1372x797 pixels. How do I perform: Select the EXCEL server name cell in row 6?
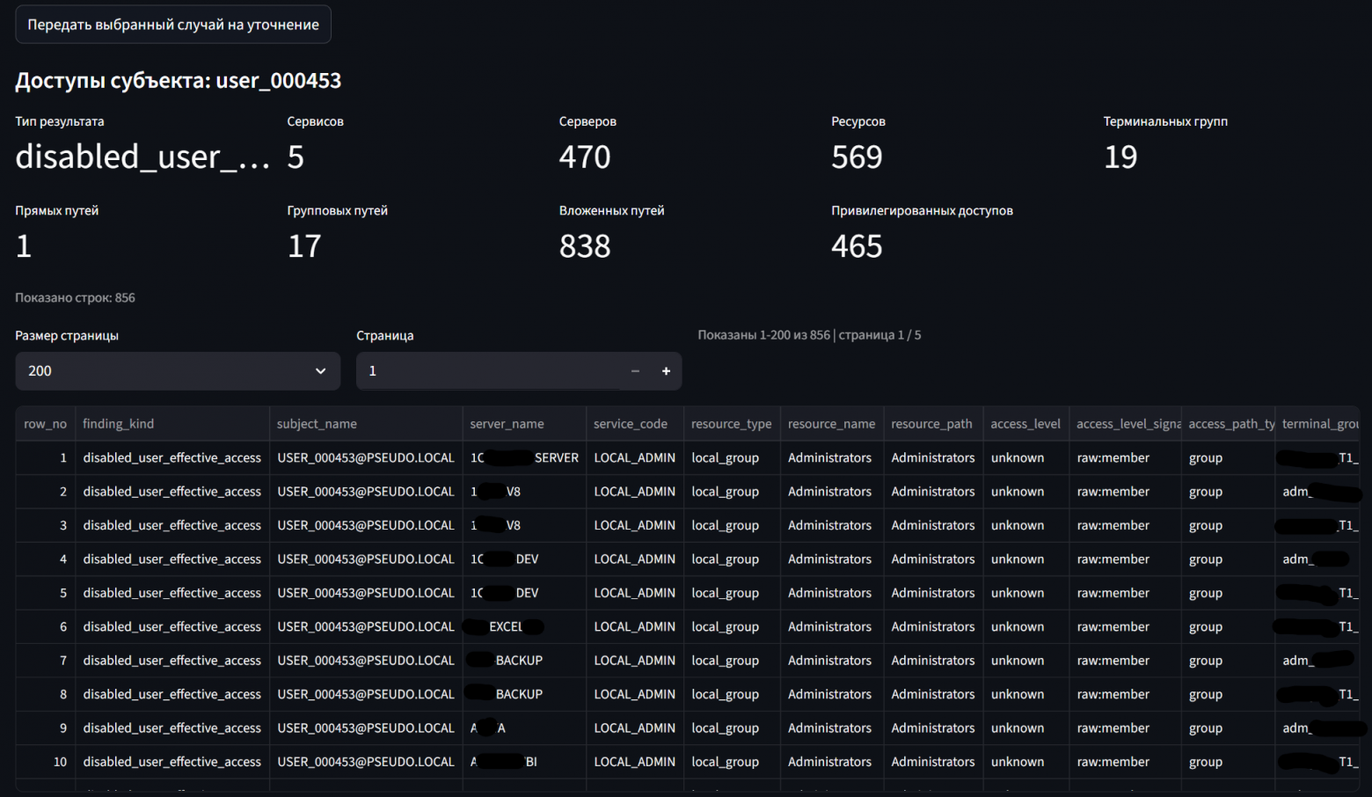tap(524, 626)
